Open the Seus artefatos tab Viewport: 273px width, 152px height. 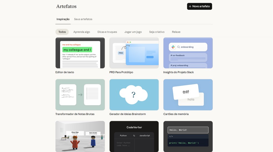pos(83,19)
